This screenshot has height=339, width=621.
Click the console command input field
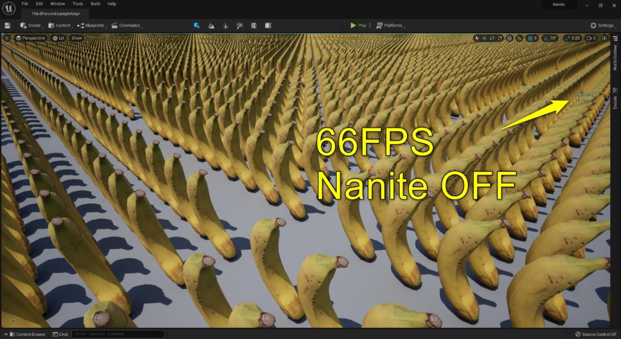tap(118, 334)
